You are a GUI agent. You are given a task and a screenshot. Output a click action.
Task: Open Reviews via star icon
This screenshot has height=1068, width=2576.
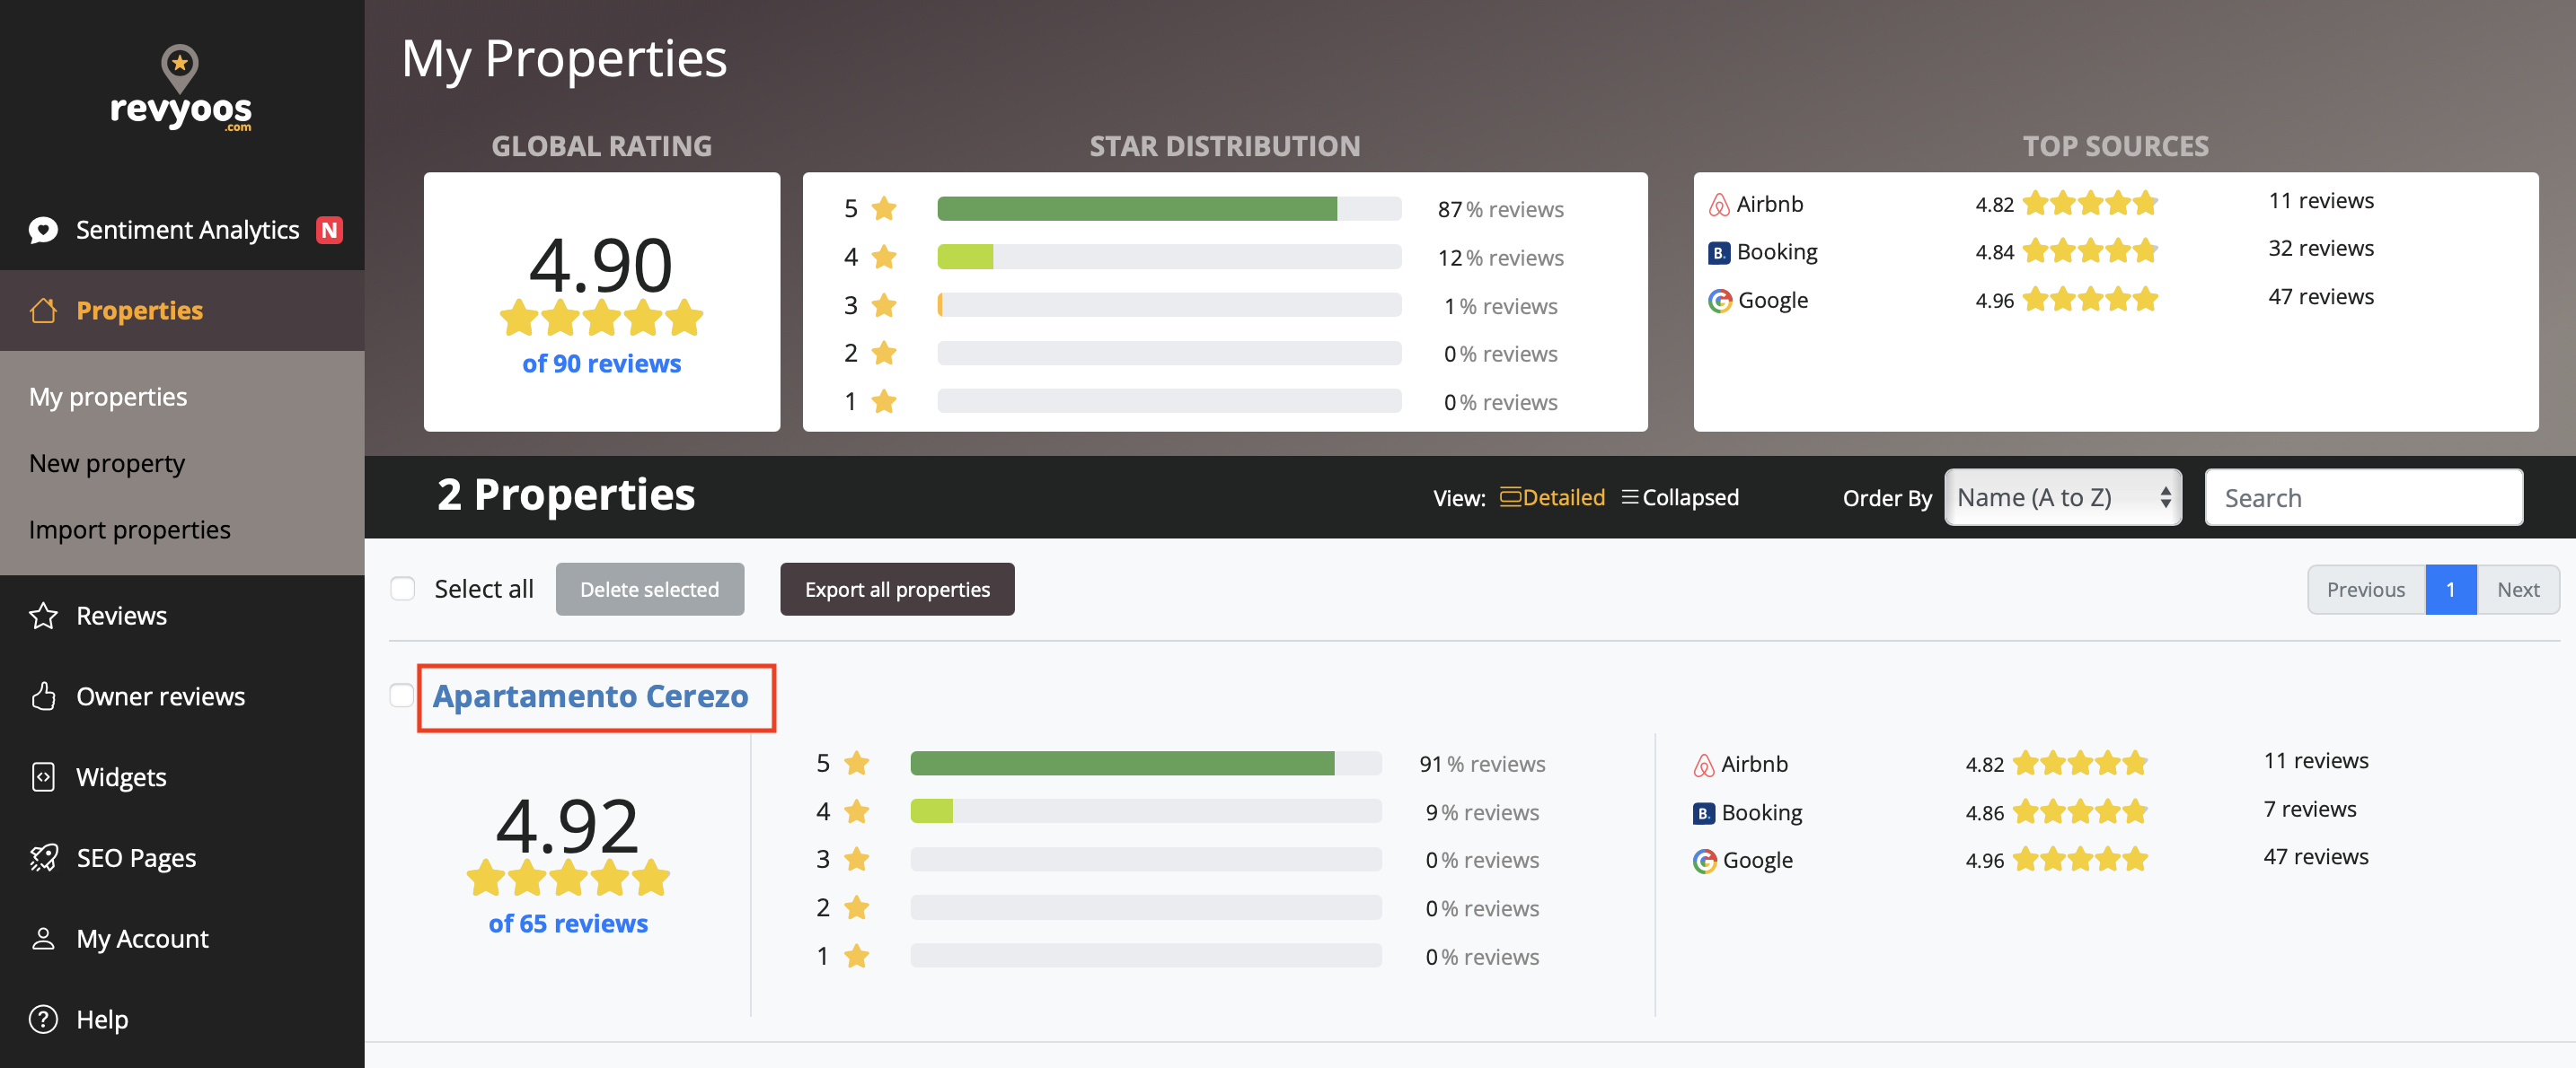click(x=43, y=616)
